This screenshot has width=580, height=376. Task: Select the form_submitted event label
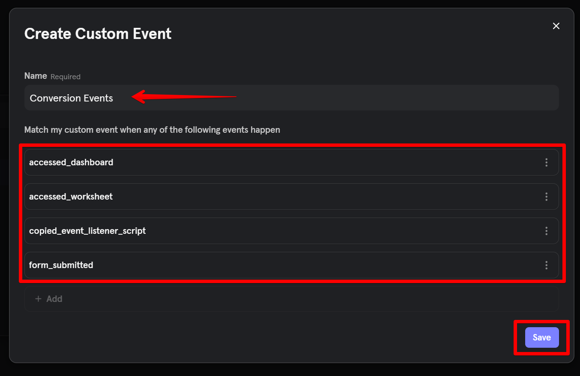61,265
